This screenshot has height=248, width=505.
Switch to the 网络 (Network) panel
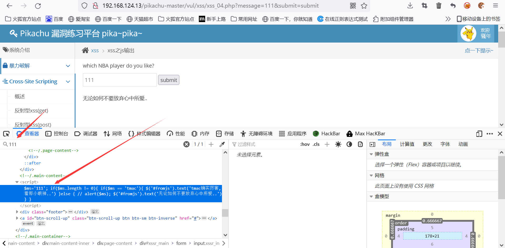tap(113, 133)
